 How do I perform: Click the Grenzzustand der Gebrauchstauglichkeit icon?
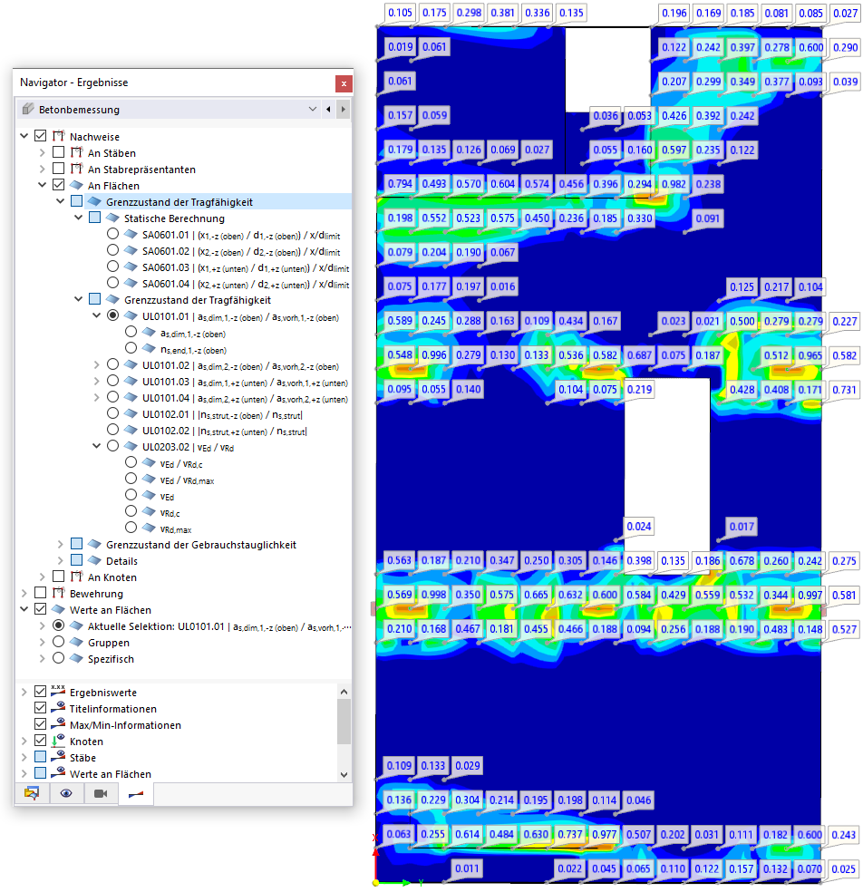coord(94,545)
